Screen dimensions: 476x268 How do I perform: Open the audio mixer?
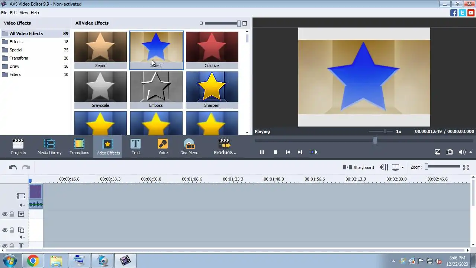click(x=384, y=167)
